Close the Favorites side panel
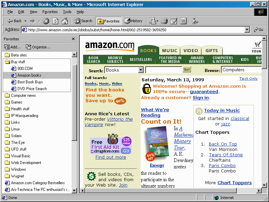Image resolution: width=269 pixels, height=202 pixels. [x=73, y=39]
